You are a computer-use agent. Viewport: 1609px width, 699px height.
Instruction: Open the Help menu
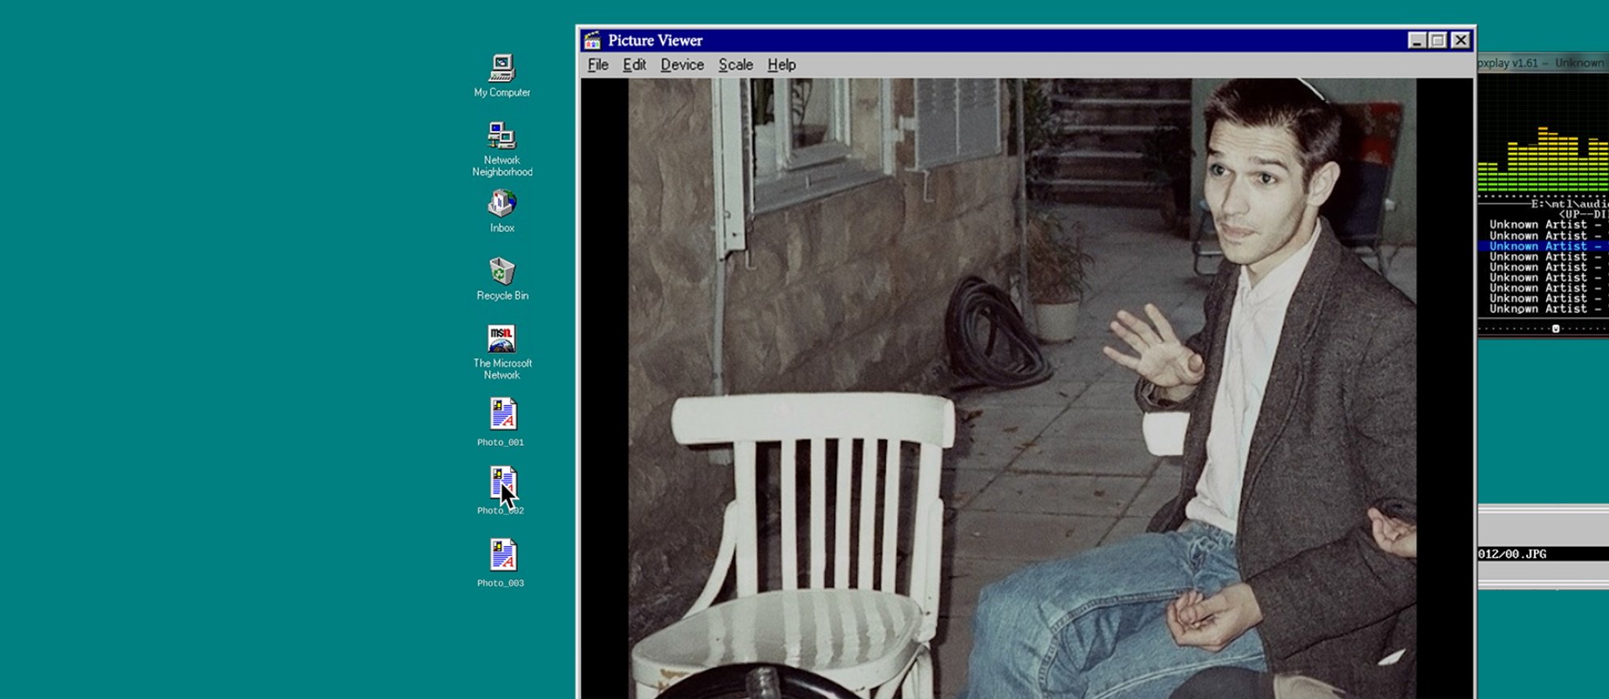781,65
